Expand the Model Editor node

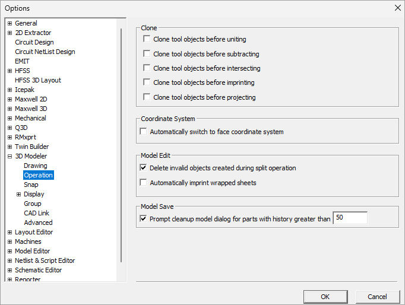[10, 251]
